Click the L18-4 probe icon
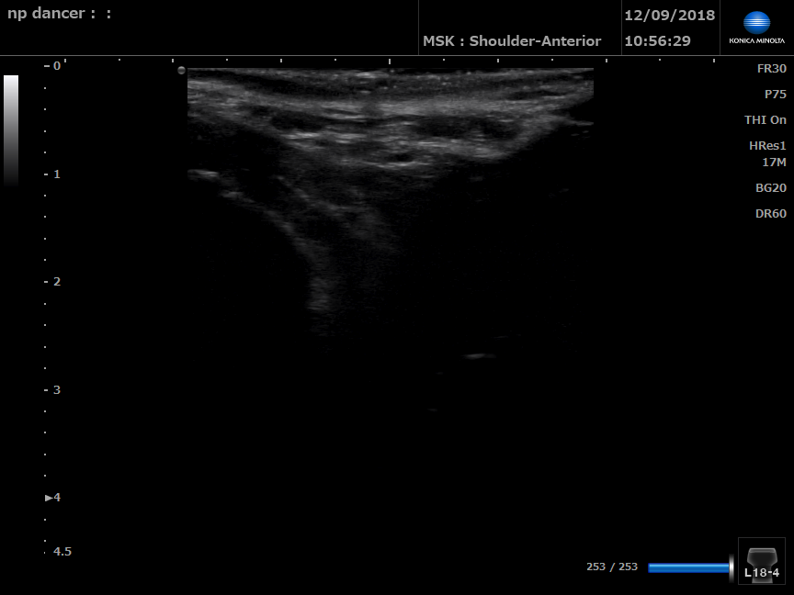 click(x=762, y=561)
